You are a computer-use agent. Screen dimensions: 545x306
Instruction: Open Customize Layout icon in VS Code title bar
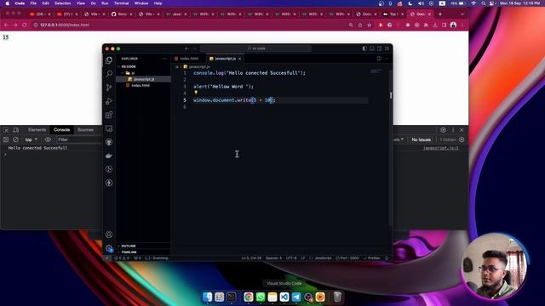coord(387,48)
